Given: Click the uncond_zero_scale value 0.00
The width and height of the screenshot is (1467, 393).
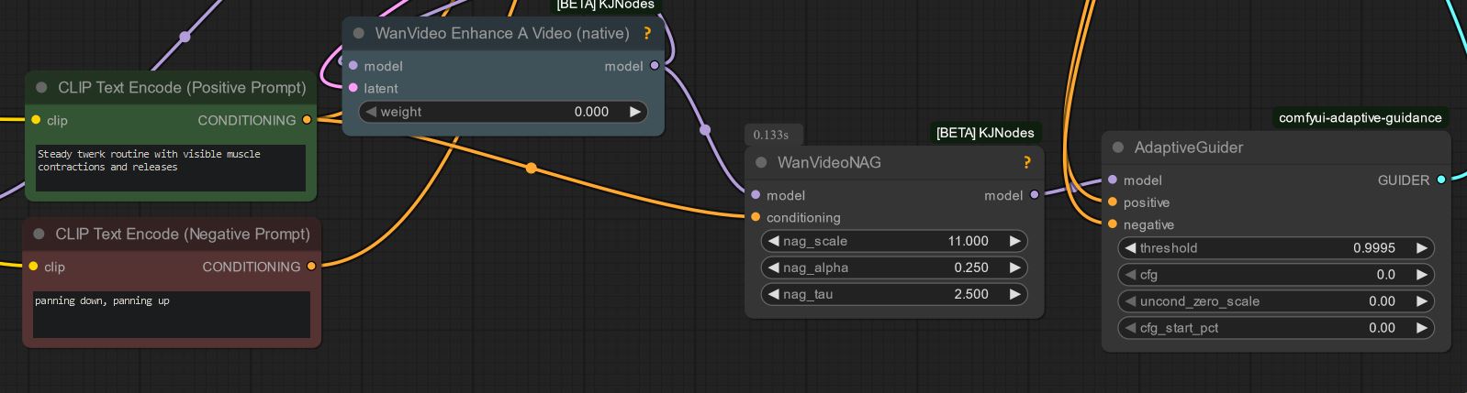Looking at the screenshot, I should pyautogui.click(x=1382, y=300).
